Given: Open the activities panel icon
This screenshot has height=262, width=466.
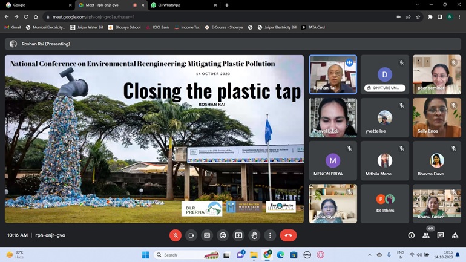Looking at the screenshot, I should (455, 235).
